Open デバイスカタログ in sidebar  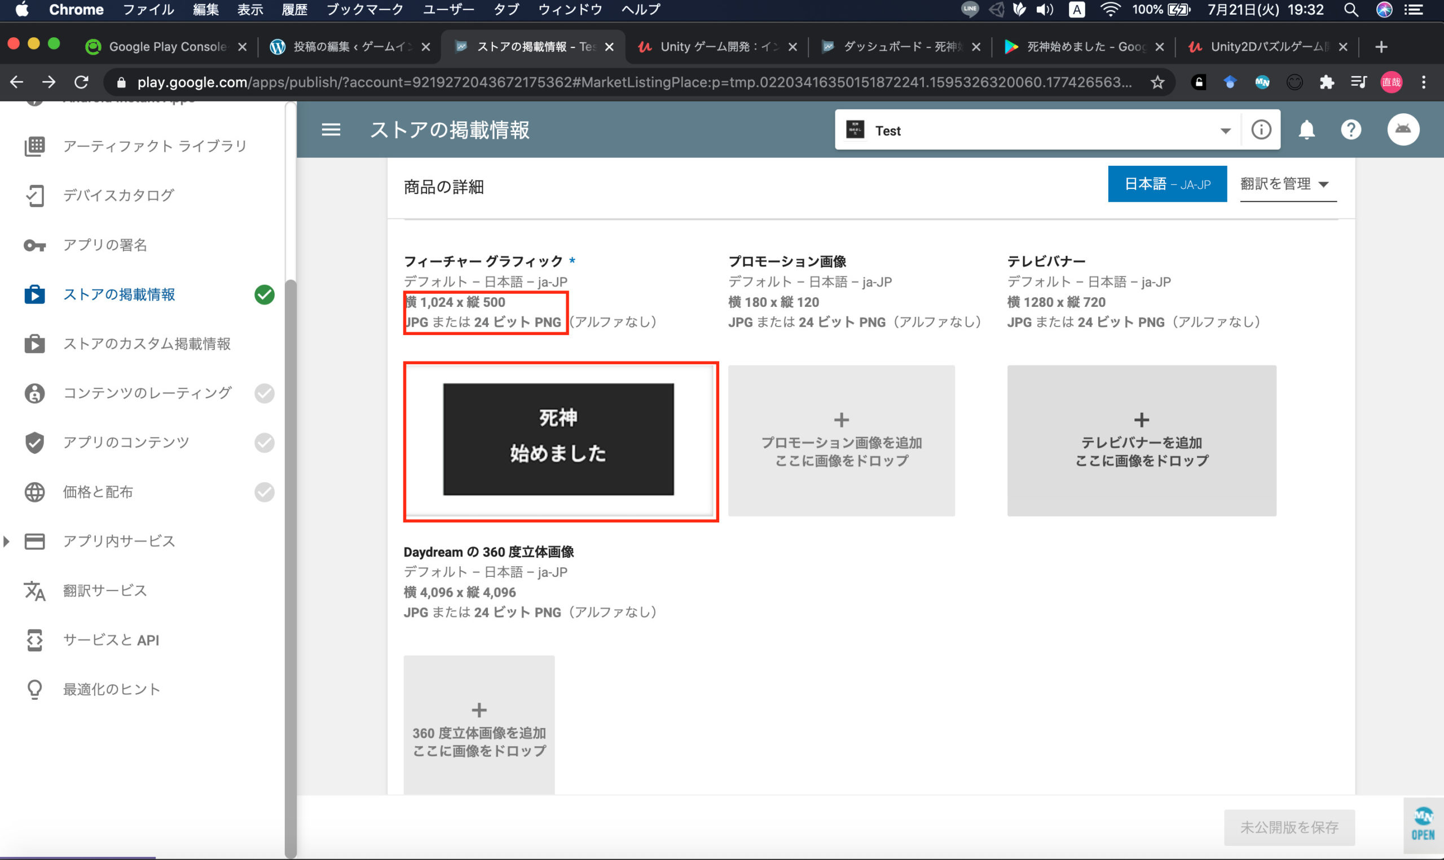pyautogui.click(x=118, y=195)
